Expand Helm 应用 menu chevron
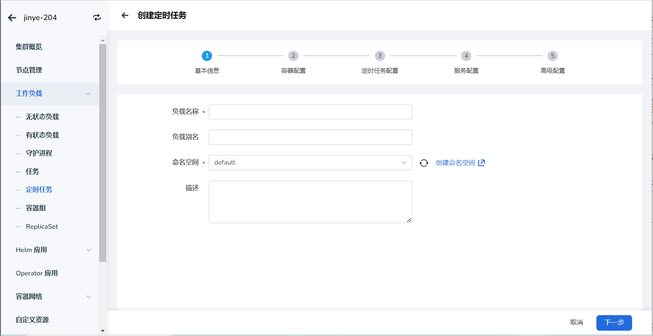 click(89, 250)
